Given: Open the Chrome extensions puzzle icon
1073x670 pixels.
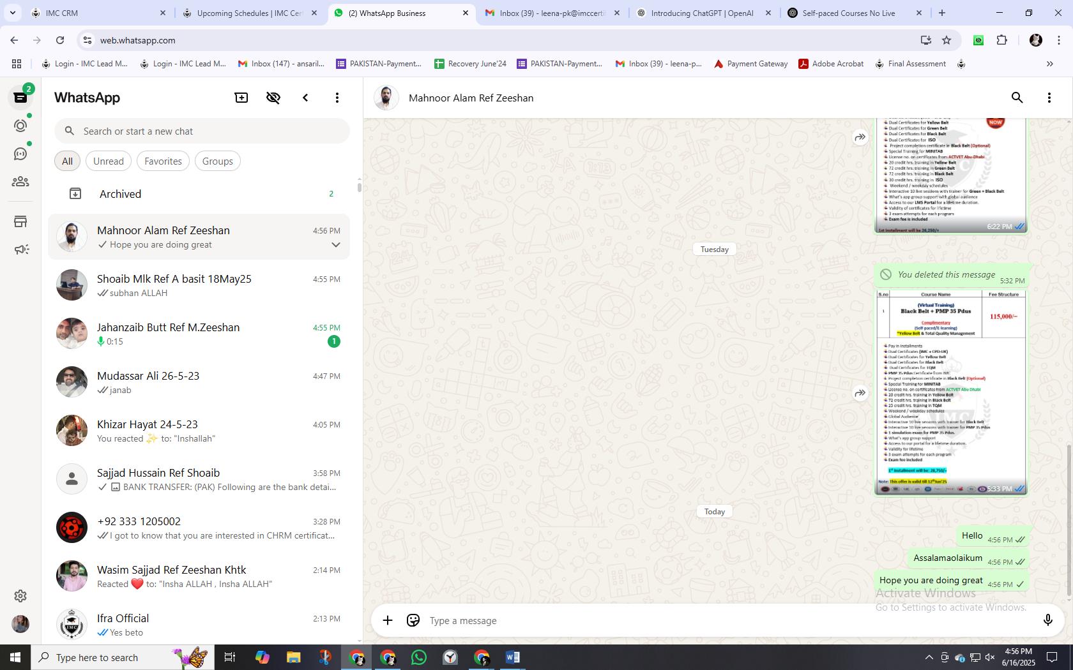Looking at the screenshot, I should (x=1002, y=40).
